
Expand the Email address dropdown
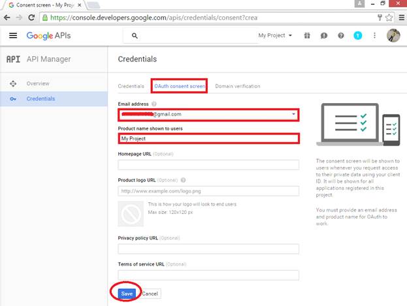pyautogui.click(x=293, y=114)
